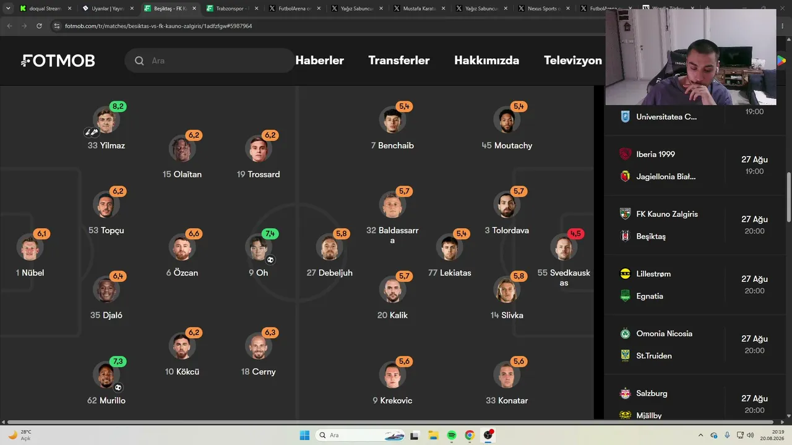The image size is (792, 445).
Task: Open Moutachy's player avatar
Action: [x=507, y=121]
